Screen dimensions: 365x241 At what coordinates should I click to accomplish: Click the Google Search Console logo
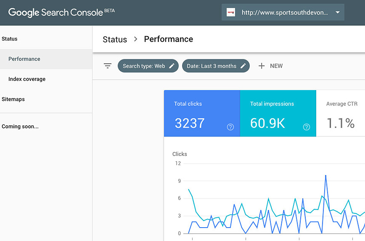[x=55, y=13]
